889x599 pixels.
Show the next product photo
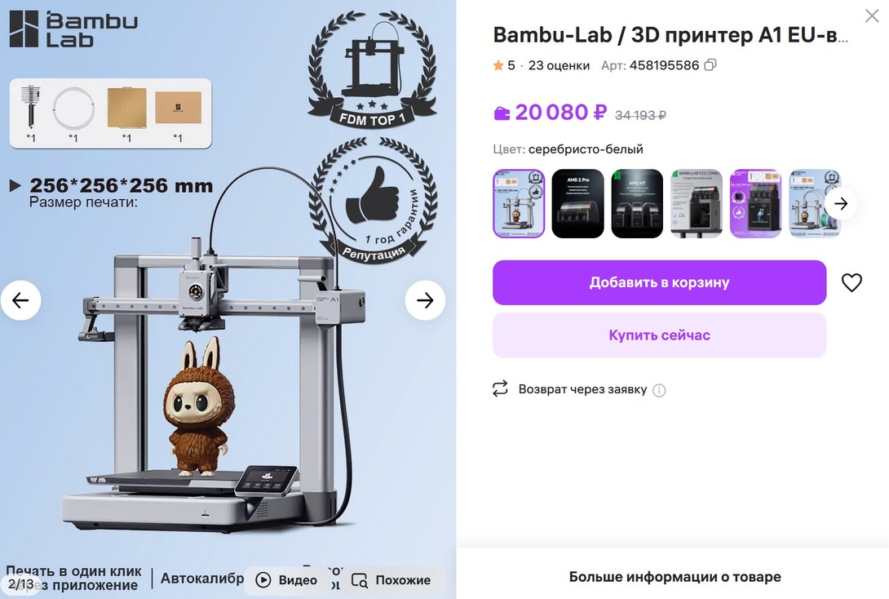(425, 300)
